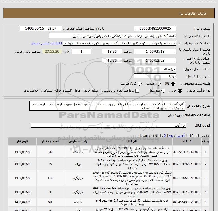This screenshot has width=218, height=211.
Task: Click unit دستگاه in row 1
Action: pyautogui.click(x=78, y=152)
